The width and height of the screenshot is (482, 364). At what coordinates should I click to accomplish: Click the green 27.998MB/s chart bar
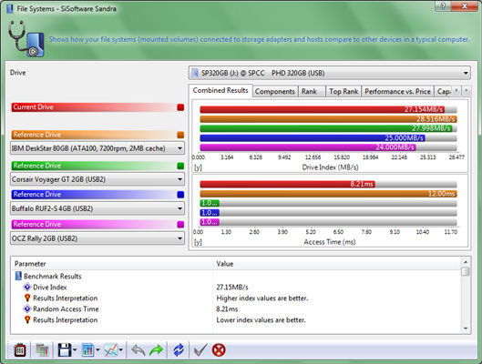coord(326,128)
